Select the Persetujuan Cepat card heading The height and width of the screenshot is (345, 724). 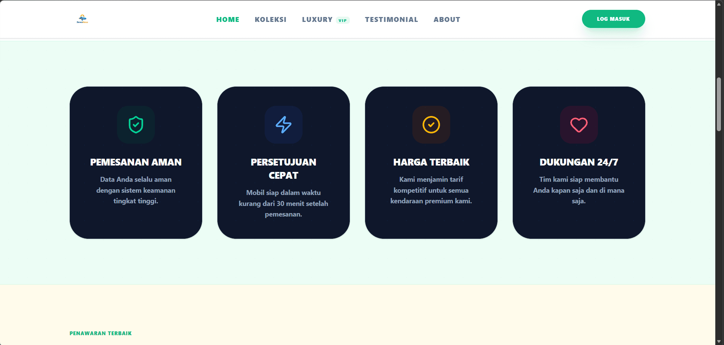pos(284,169)
